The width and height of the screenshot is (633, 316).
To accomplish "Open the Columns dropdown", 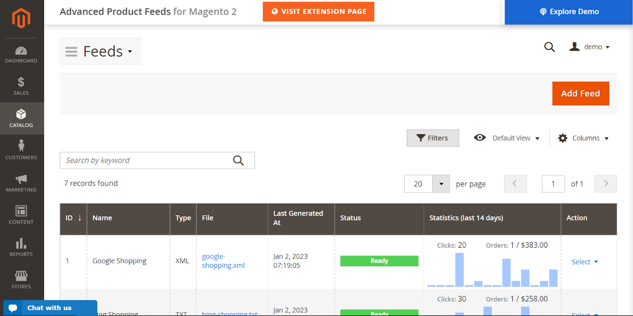I will tap(583, 138).
